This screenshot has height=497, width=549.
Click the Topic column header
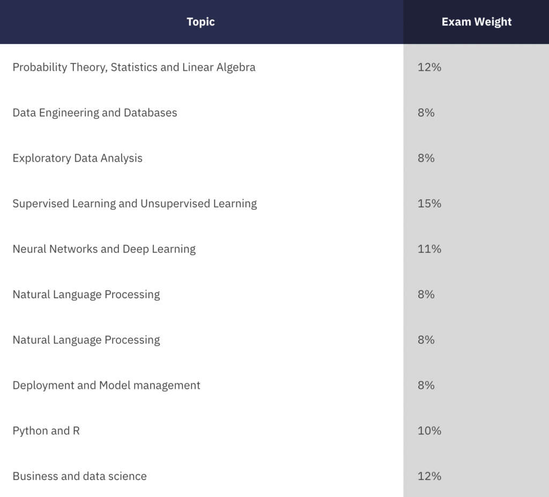201,22
